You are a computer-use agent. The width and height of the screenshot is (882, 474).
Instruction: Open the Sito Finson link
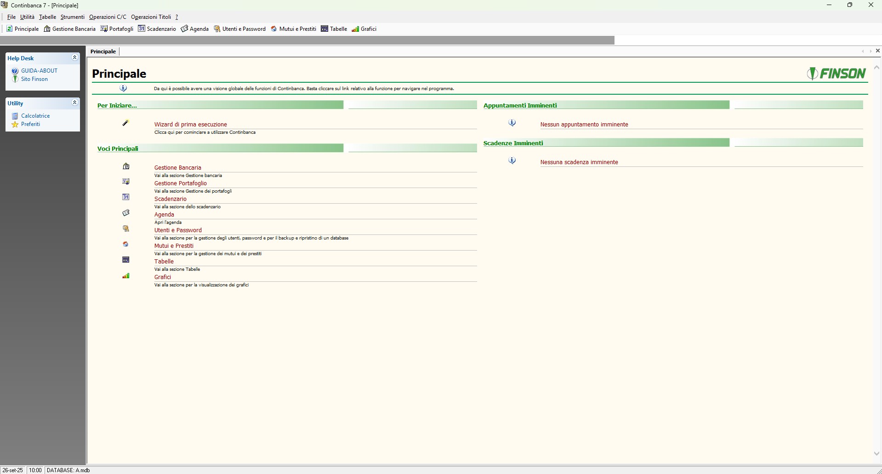click(x=34, y=79)
